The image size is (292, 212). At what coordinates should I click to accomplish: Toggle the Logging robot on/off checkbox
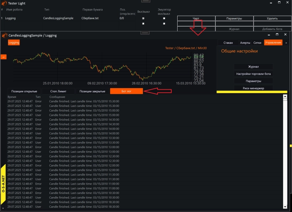[143, 18]
